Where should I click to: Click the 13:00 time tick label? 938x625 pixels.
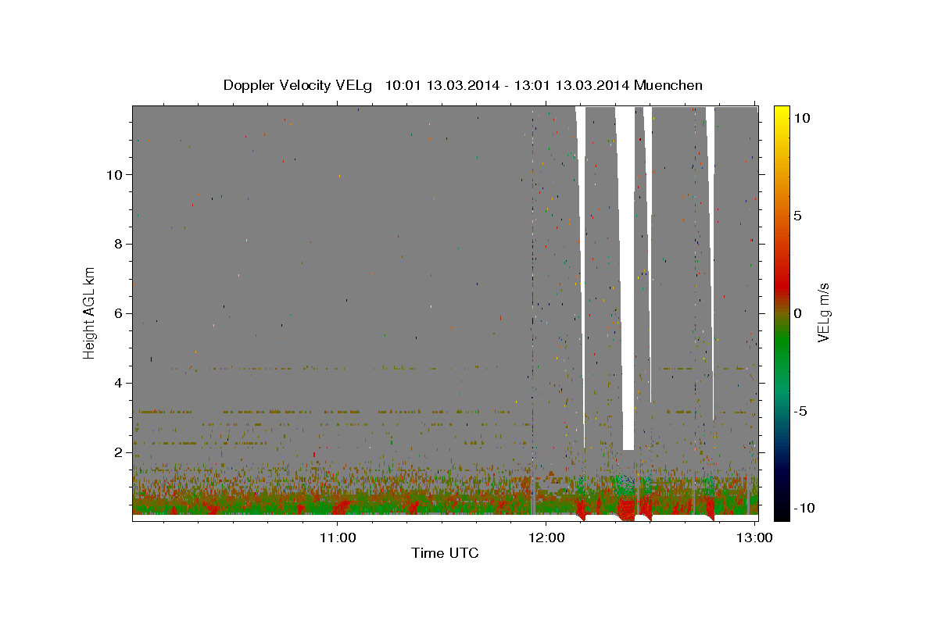(755, 537)
